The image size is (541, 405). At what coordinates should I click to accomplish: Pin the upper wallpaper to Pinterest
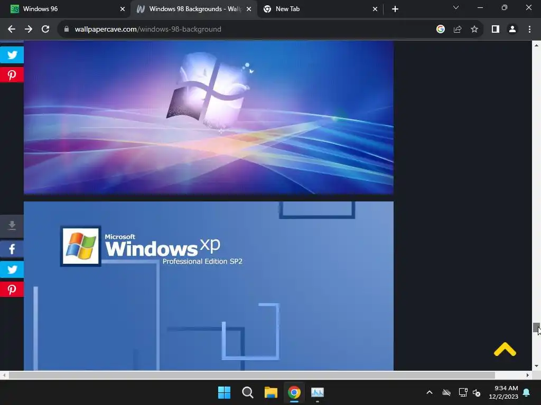(x=12, y=75)
